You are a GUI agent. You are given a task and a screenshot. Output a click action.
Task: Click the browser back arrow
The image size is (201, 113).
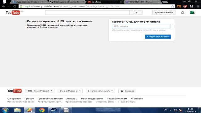coord(3,6)
